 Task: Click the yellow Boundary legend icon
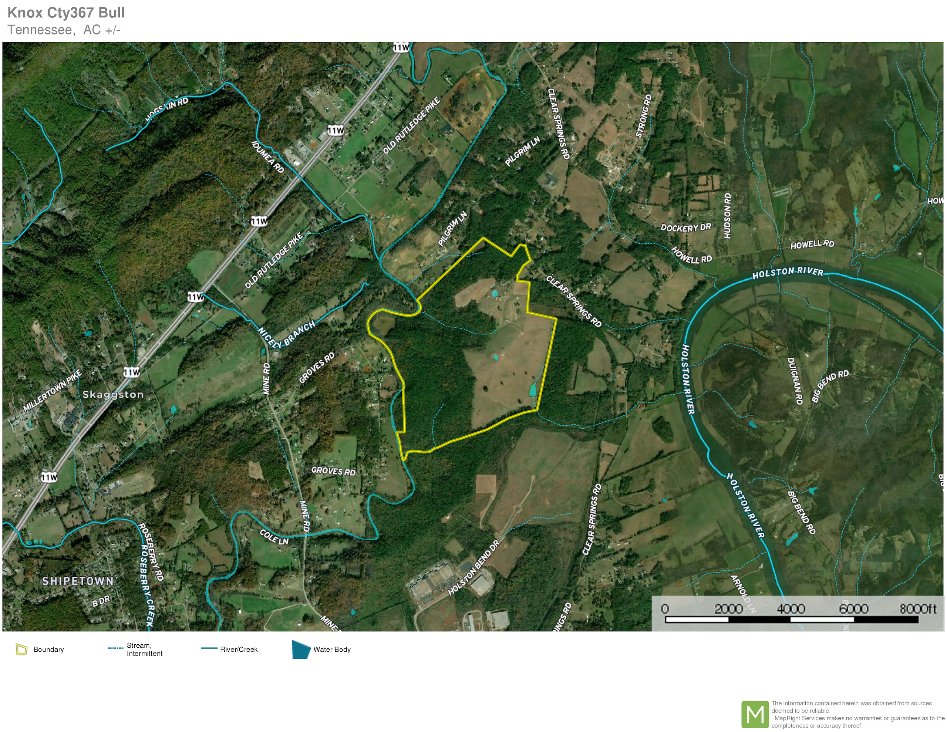[21, 649]
